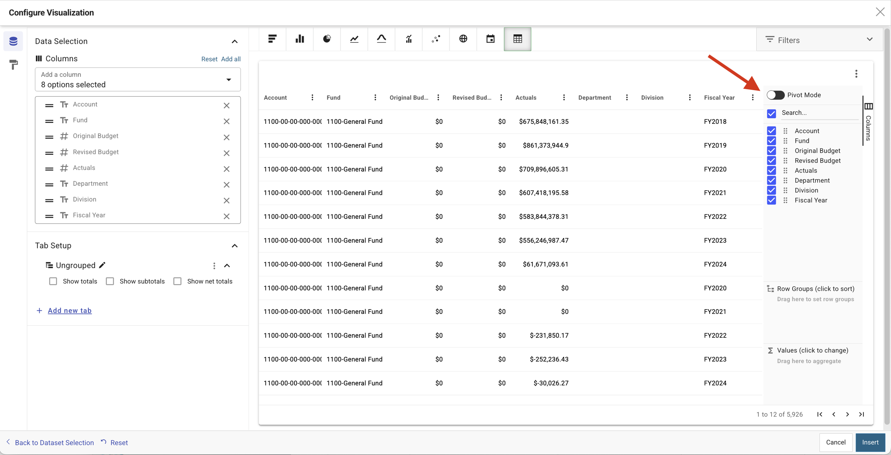Open table's top-right three-dot menu
The image size is (891, 455).
point(856,74)
